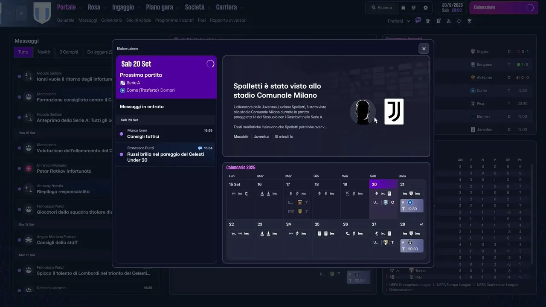546x307 pixels.
Task: Switch to the Messaggi sub-tab
Action: click(87, 20)
